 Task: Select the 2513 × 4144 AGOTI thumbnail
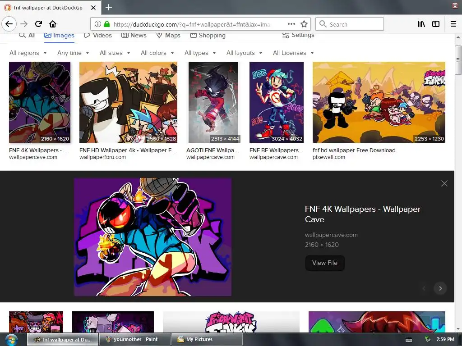(213, 102)
